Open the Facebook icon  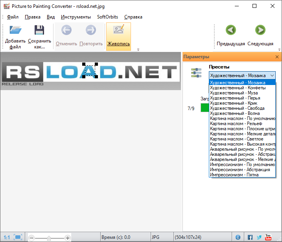pyautogui.click(x=250, y=237)
